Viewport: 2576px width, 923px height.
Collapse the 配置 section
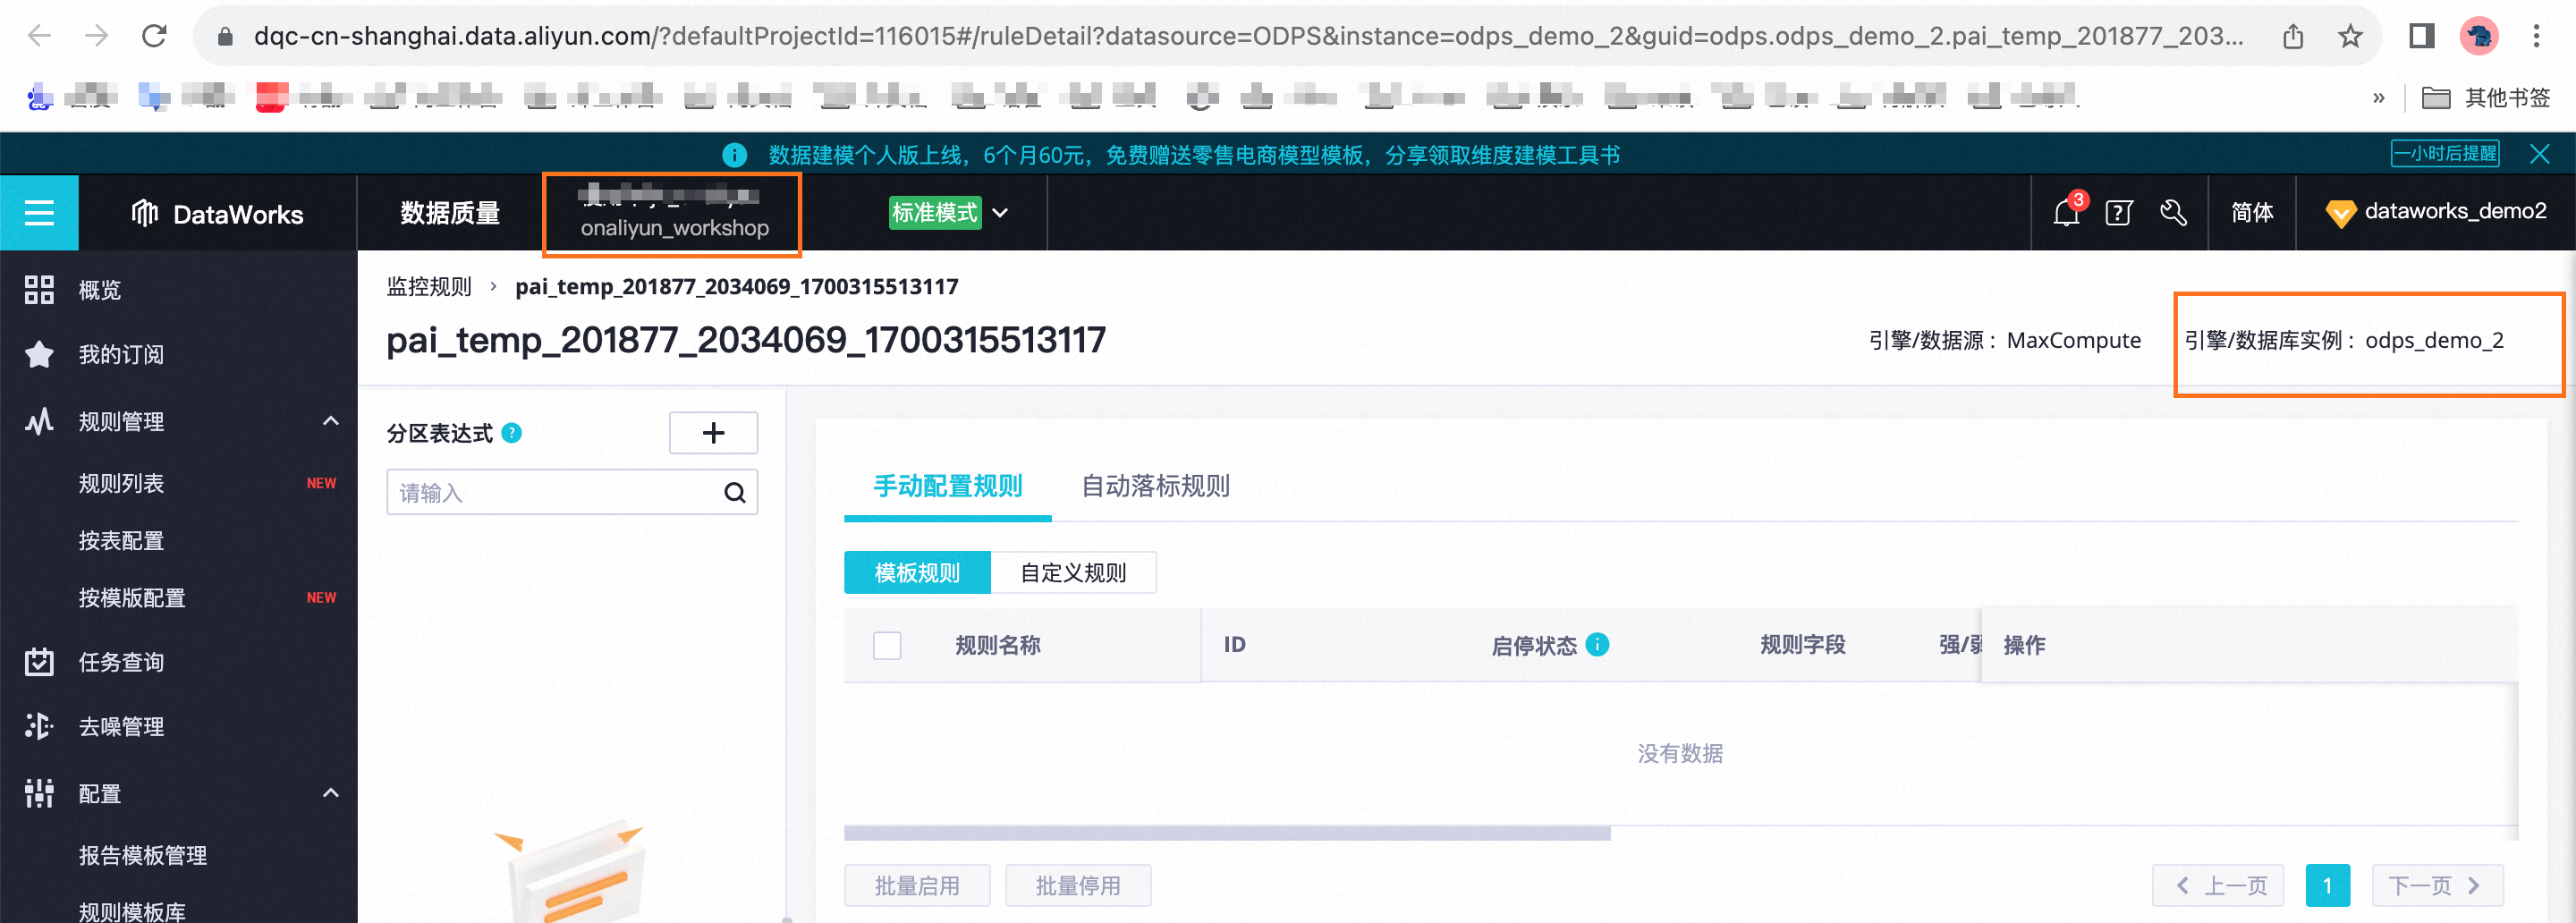[x=331, y=794]
